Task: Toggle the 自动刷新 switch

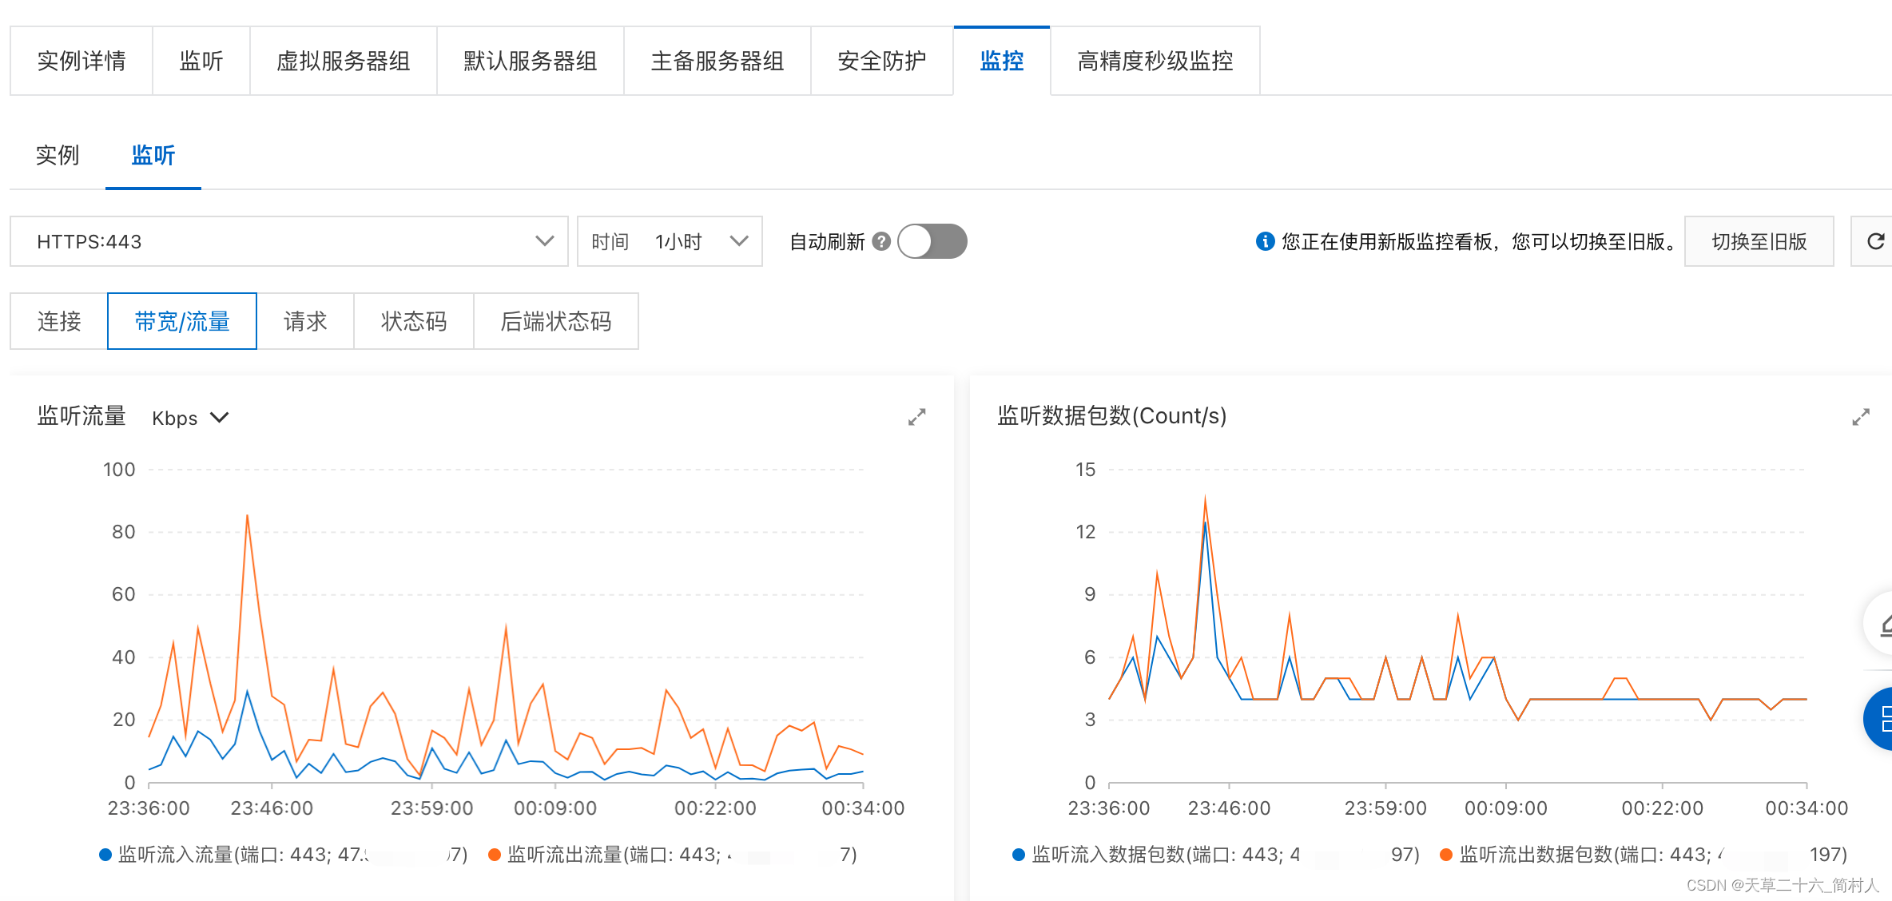Action: [x=932, y=241]
